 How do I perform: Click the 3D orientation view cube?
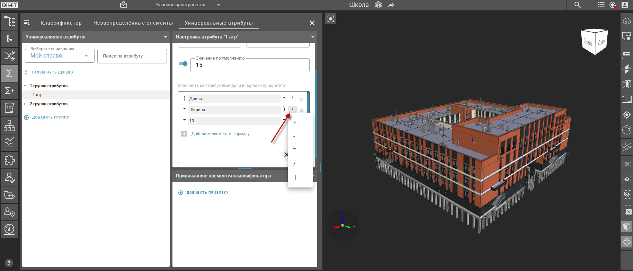pos(595,42)
